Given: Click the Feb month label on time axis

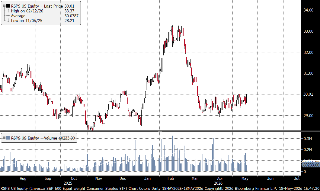Looking at the screenshot, I should pyautogui.click(x=171, y=178).
